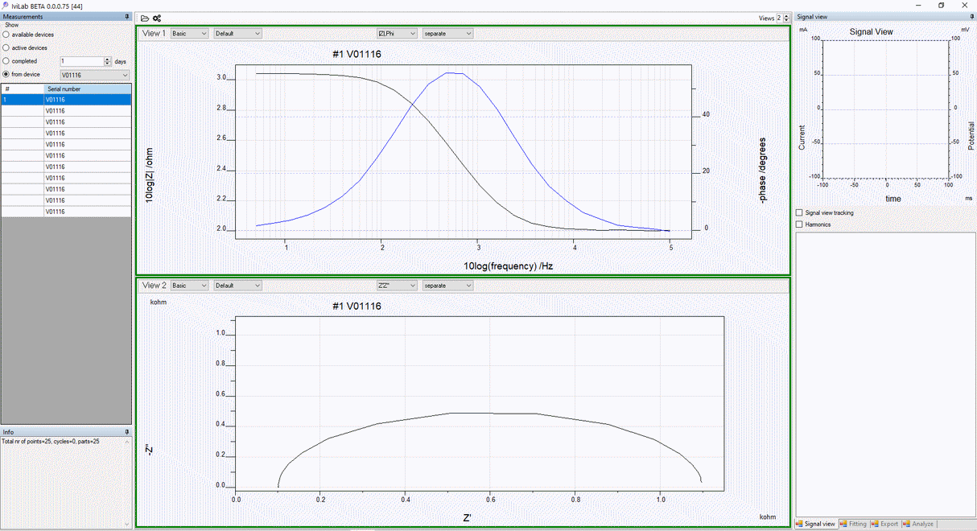This screenshot has height=531, width=977.
Task: Restore the IviLab window size
Action: click(x=941, y=6)
